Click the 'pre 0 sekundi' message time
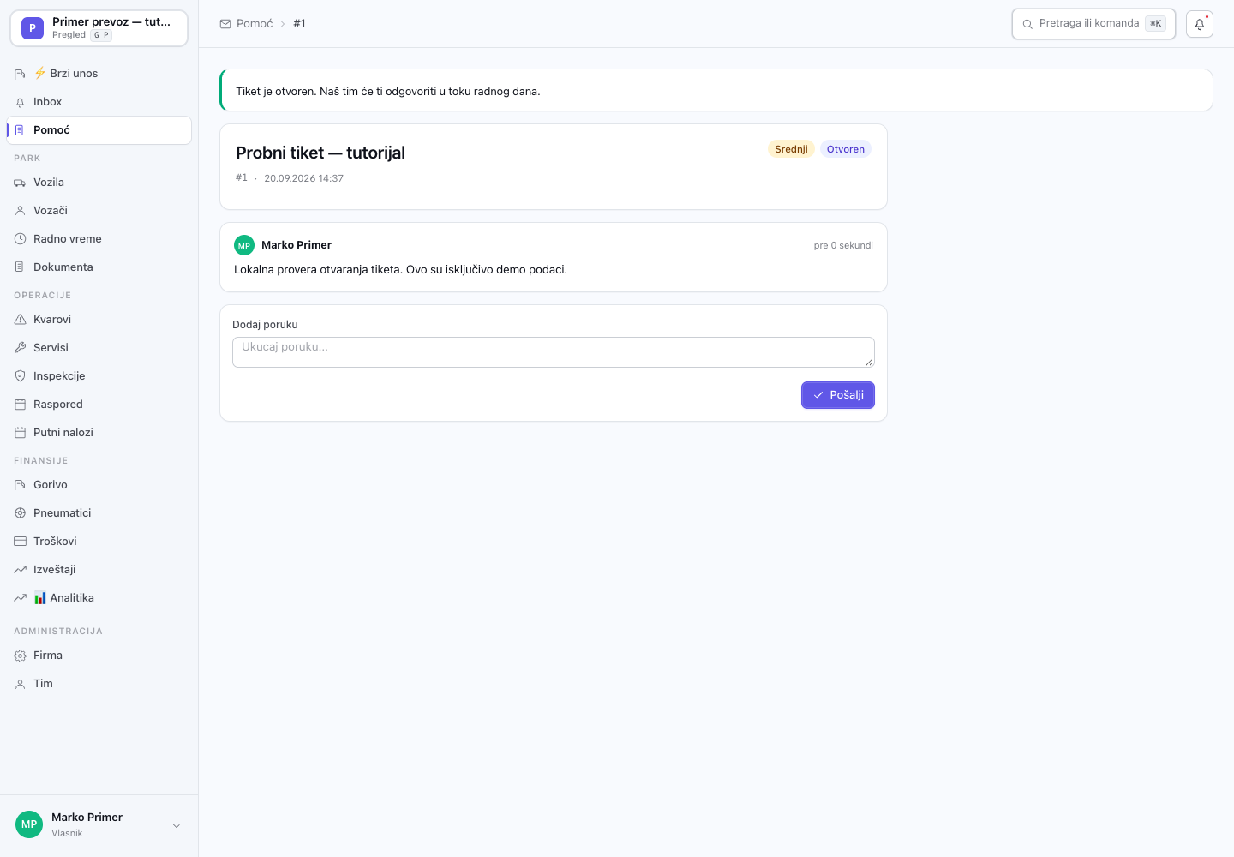The image size is (1234, 857). (x=843, y=245)
